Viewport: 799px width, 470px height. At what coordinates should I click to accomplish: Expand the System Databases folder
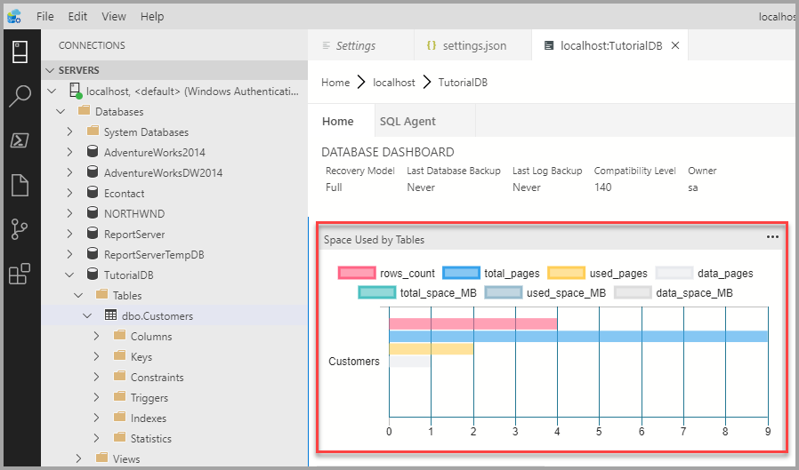click(x=70, y=131)
